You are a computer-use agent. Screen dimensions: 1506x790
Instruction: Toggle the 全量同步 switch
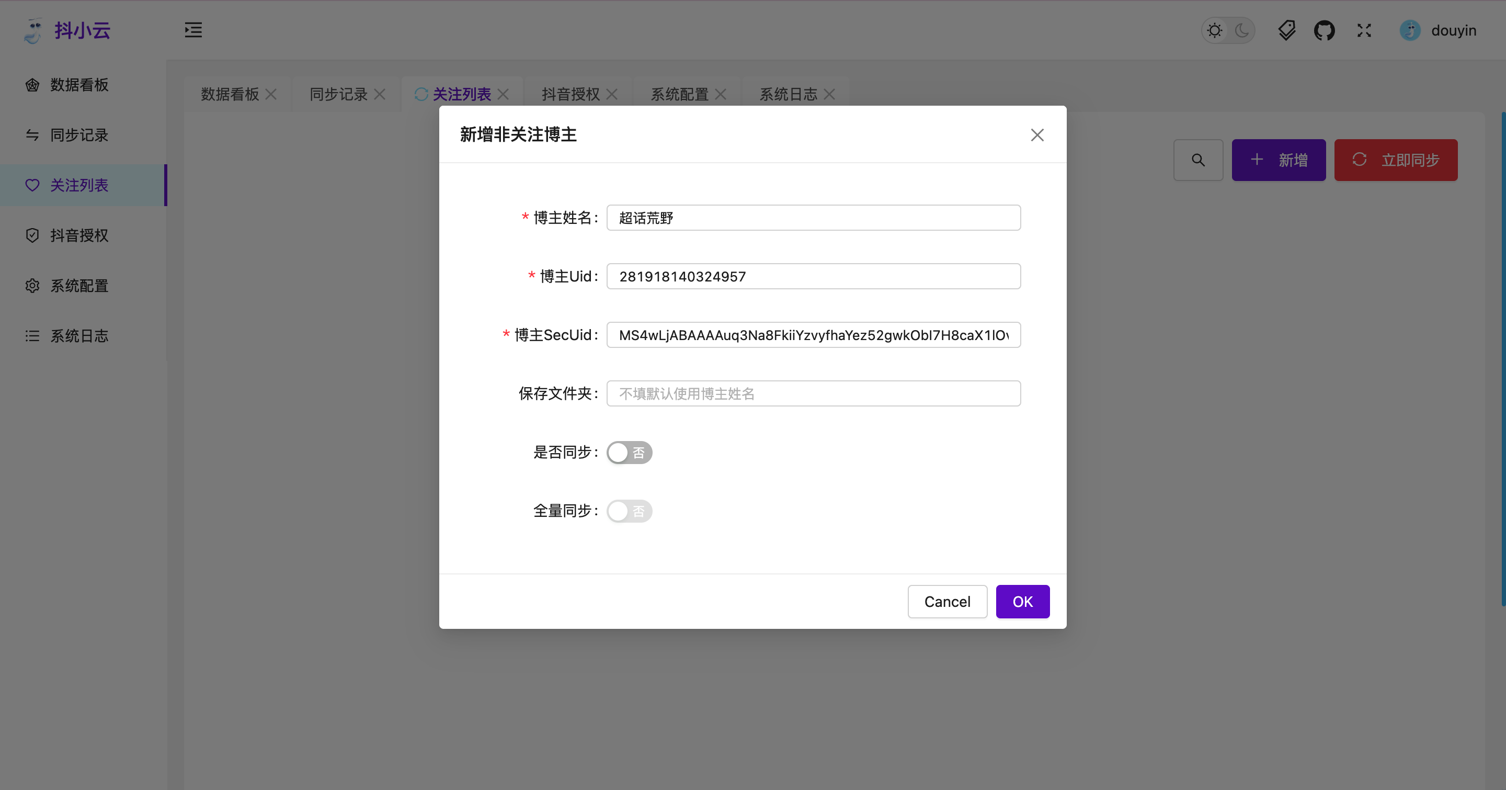coord(629,511)
